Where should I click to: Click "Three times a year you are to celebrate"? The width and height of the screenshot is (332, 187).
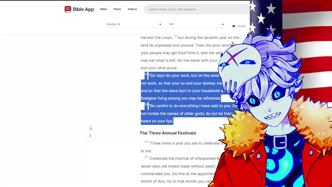(185, 143)
